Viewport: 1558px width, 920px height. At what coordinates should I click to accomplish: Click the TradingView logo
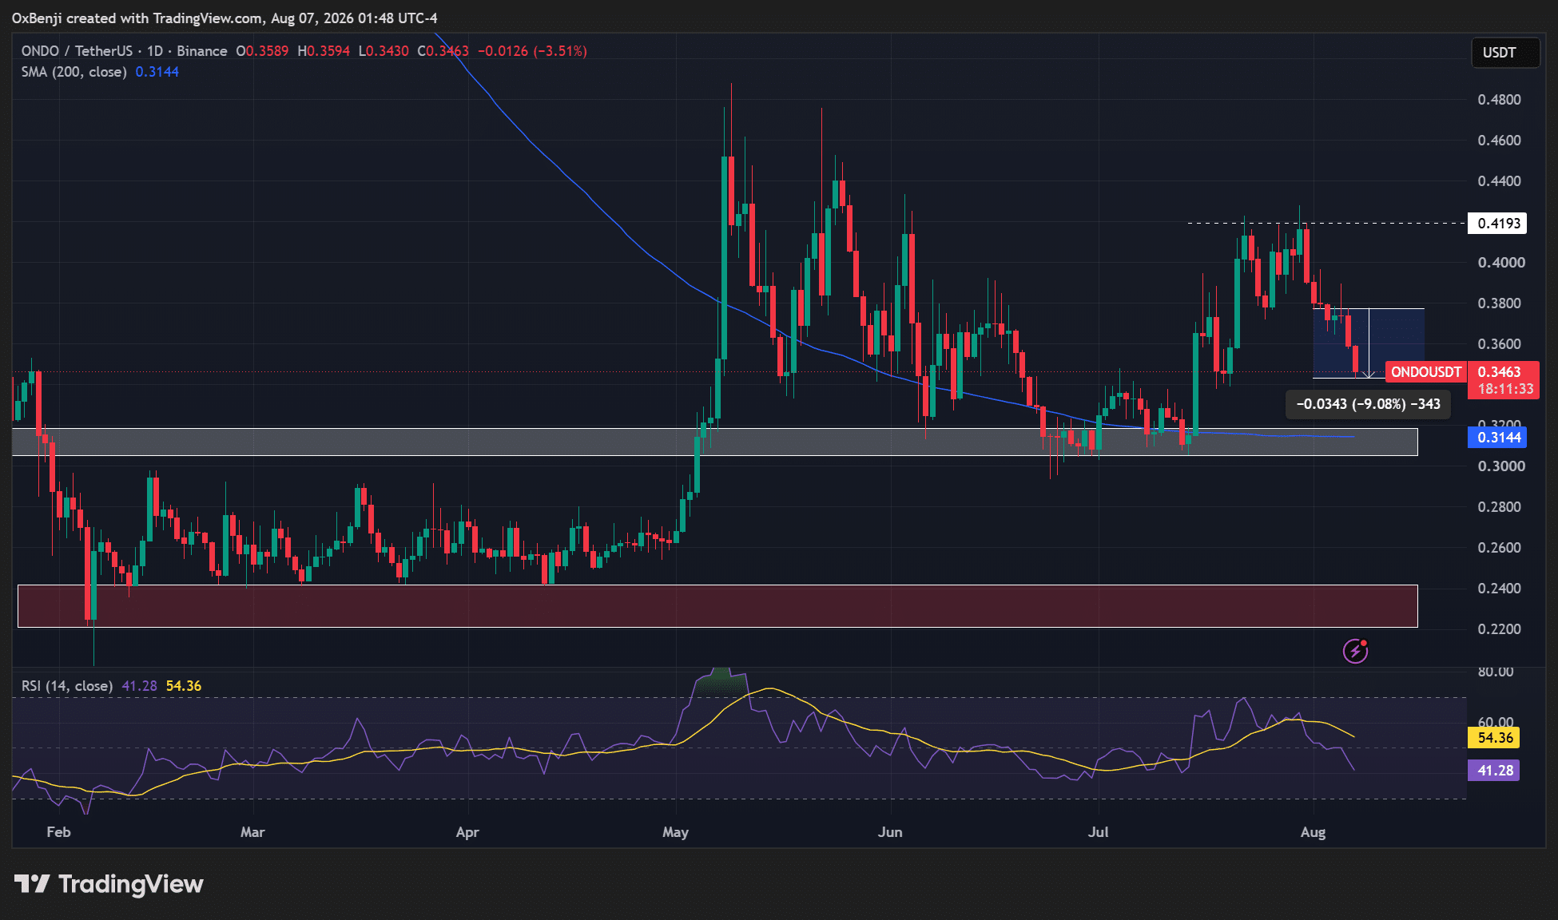coord(109,884)
